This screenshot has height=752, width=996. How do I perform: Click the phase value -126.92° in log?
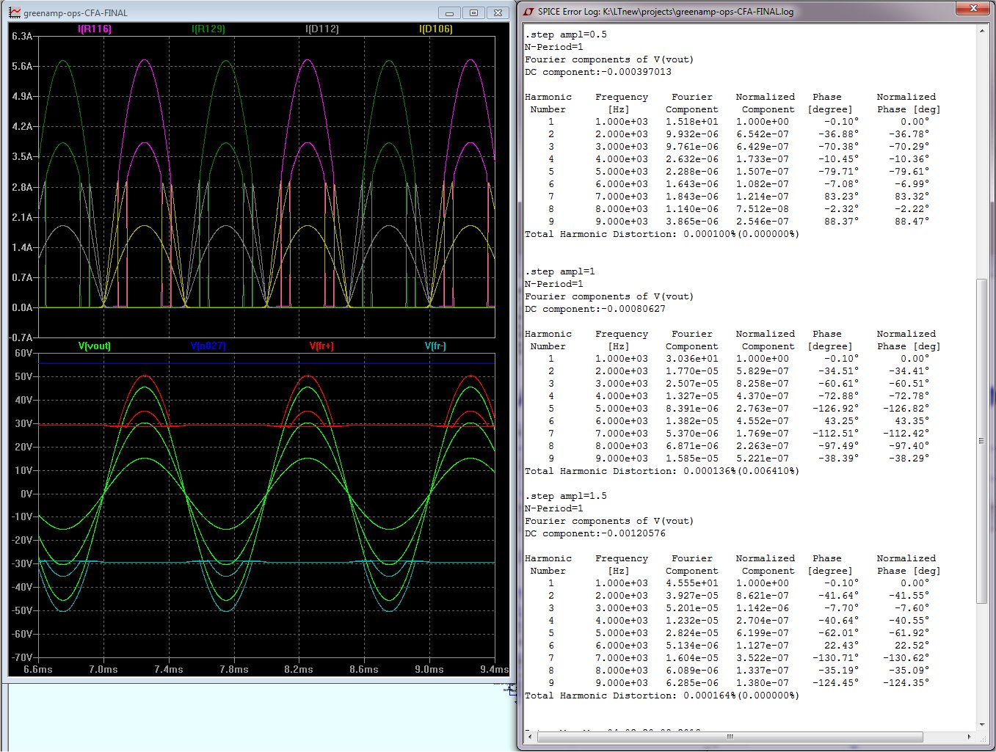tap(835, 409)
